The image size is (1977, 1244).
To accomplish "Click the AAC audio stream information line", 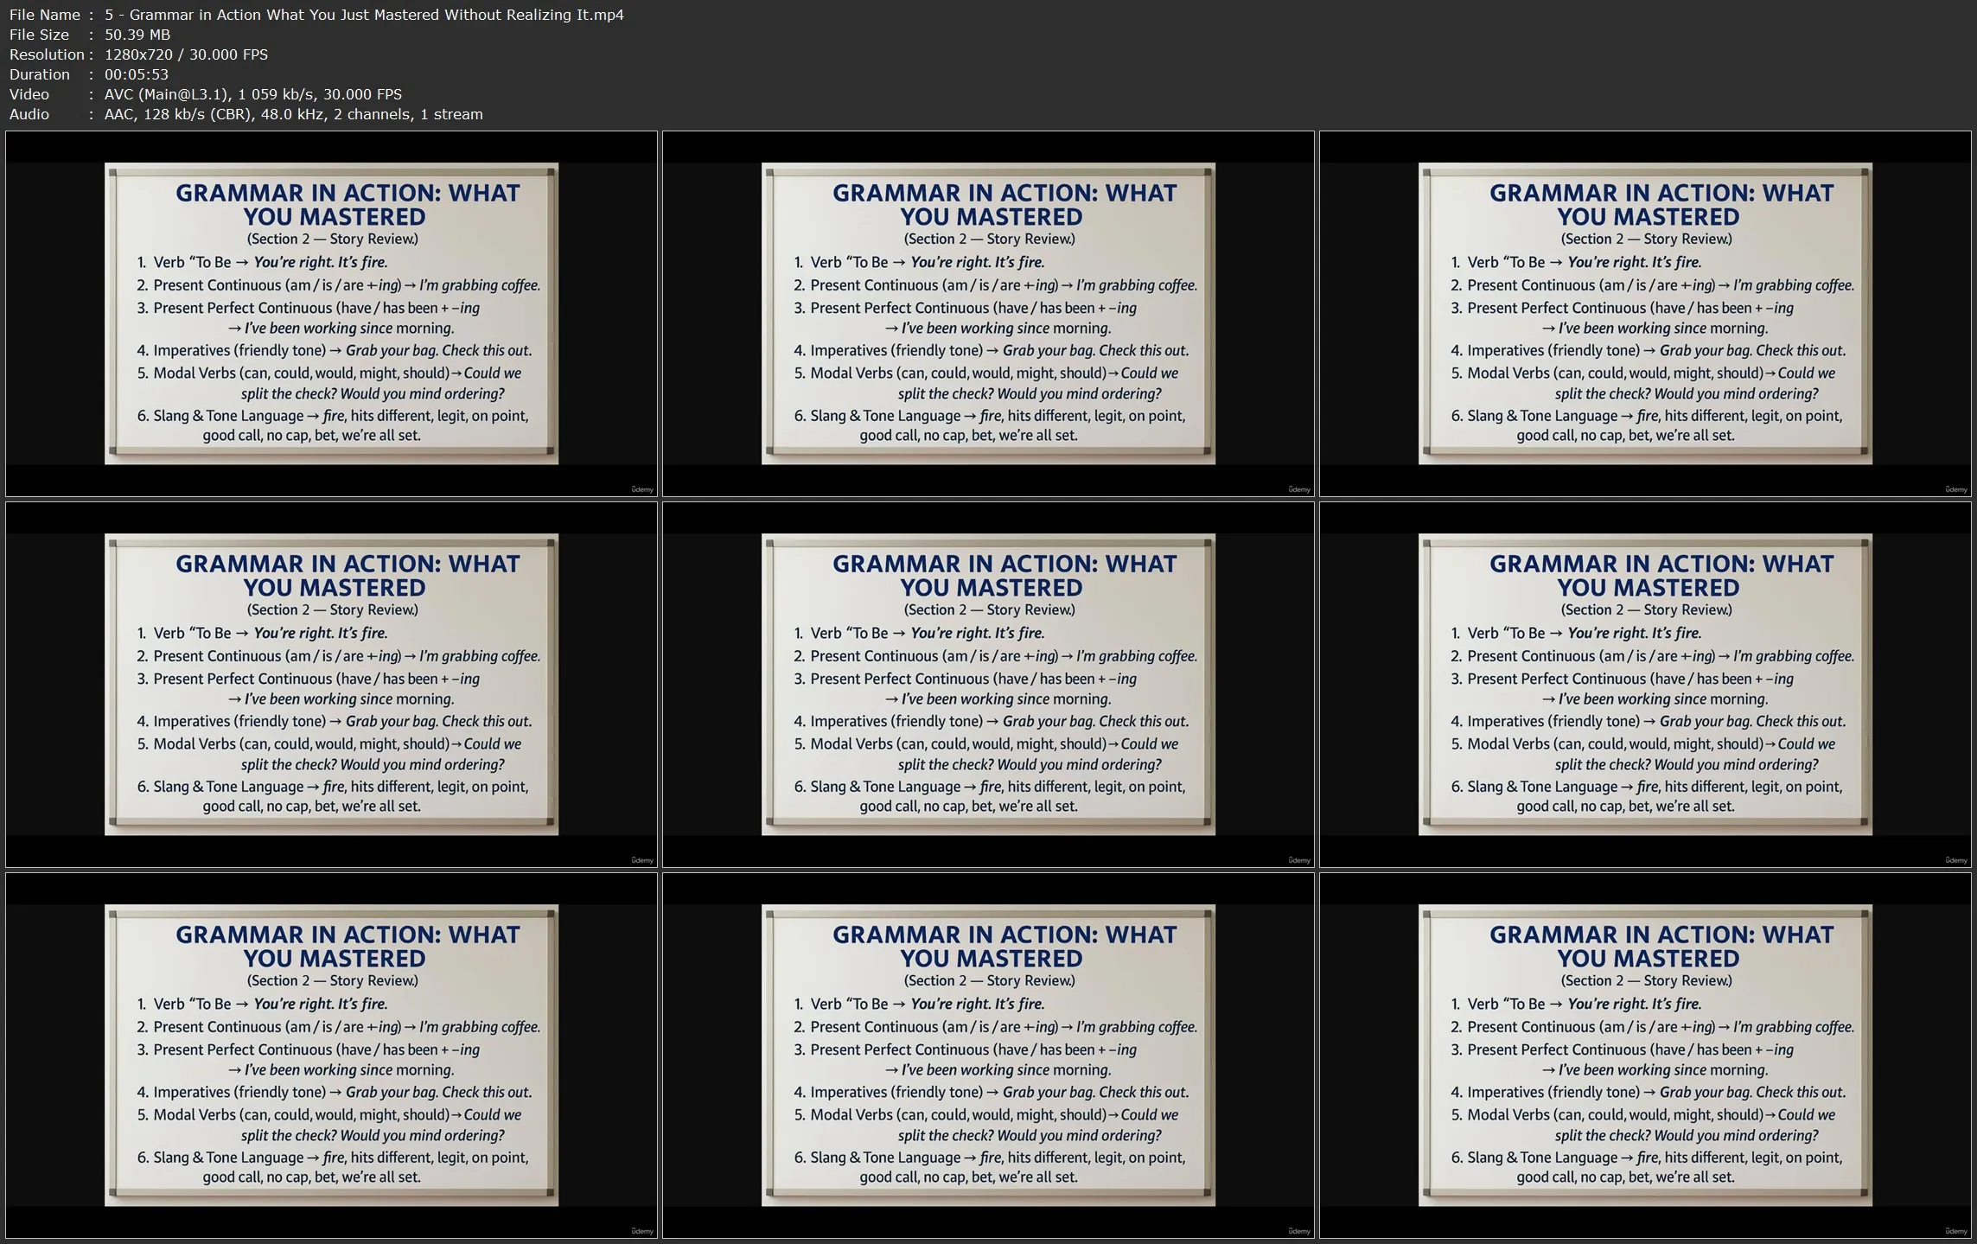I will [293, 114].
